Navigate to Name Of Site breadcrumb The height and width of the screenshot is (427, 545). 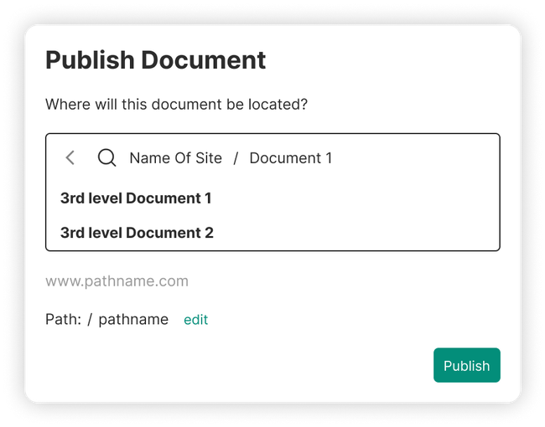pos(175,158)
